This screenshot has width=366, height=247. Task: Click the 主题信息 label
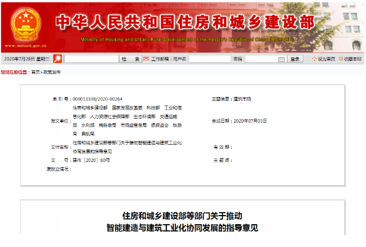(222, 99)
